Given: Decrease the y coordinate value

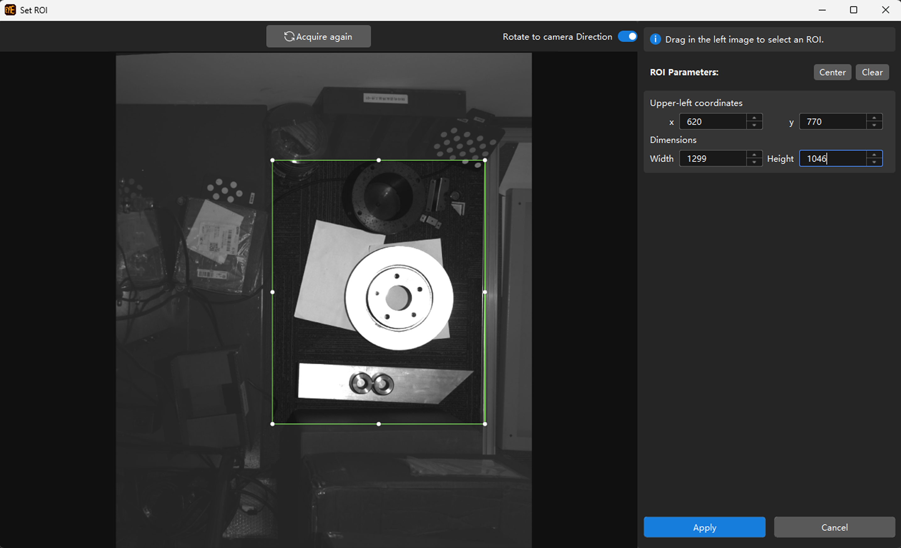Looking at the screenshot, I should click(x=874, y=125).
